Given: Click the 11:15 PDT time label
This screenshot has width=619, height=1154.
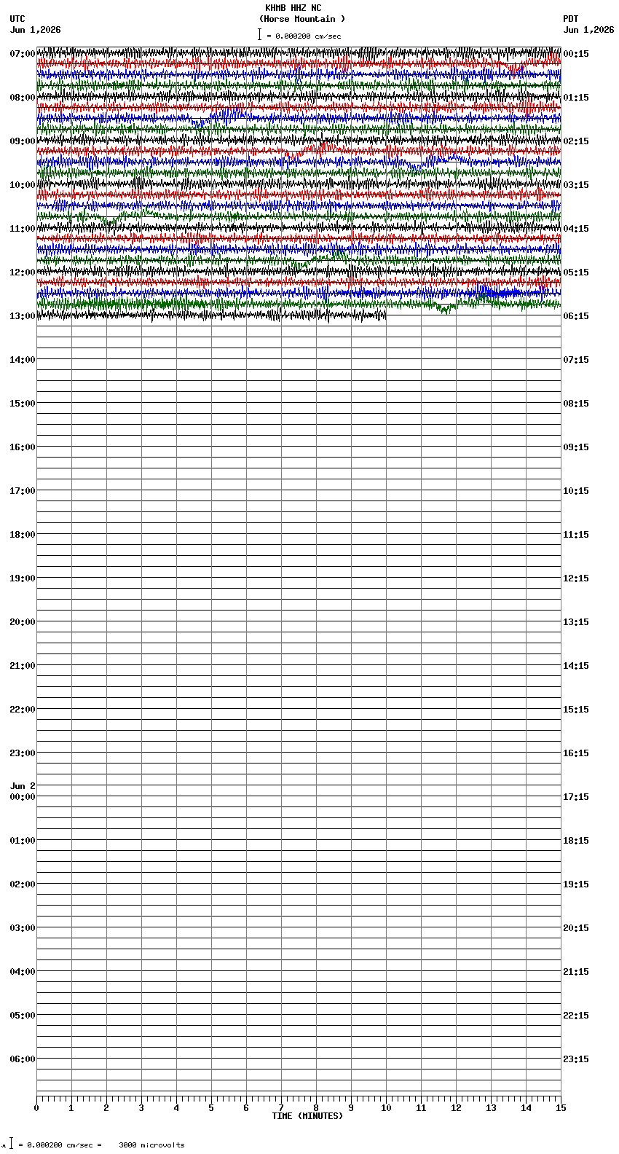Looking at the screenshot, I should (576, 535).
